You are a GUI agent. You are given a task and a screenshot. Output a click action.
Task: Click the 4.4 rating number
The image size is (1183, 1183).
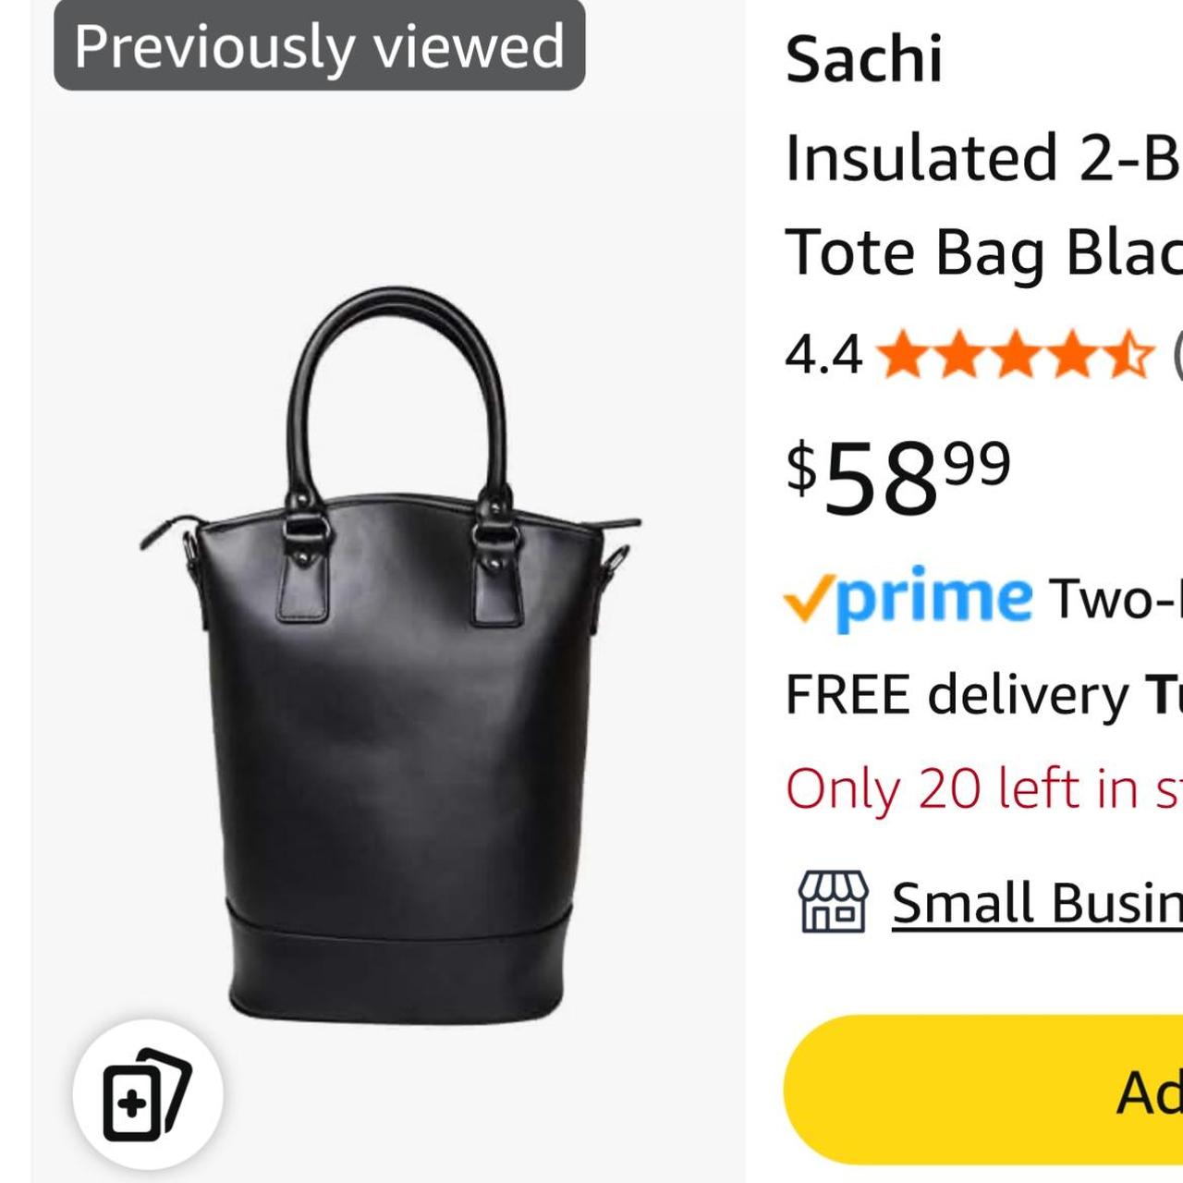pos(823,355)
